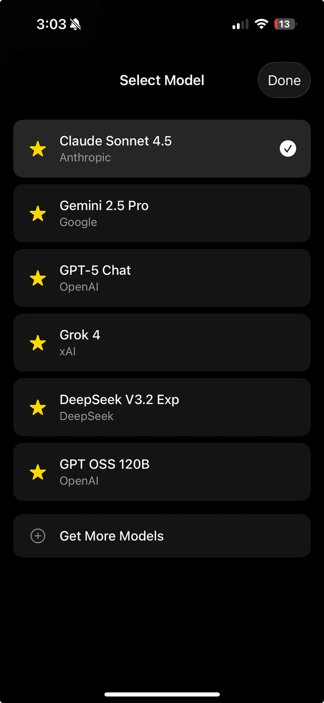Click the selected checkmark on Claude Sonnet 4.5

(288, 149)
